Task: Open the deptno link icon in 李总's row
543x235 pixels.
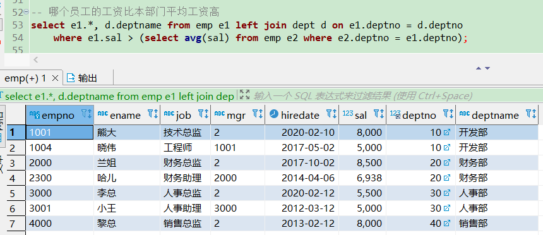Action: [x=447, y=193]
